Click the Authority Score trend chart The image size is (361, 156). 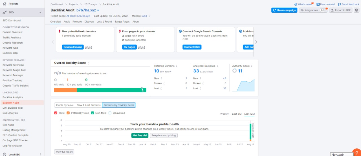click(243, 85)
